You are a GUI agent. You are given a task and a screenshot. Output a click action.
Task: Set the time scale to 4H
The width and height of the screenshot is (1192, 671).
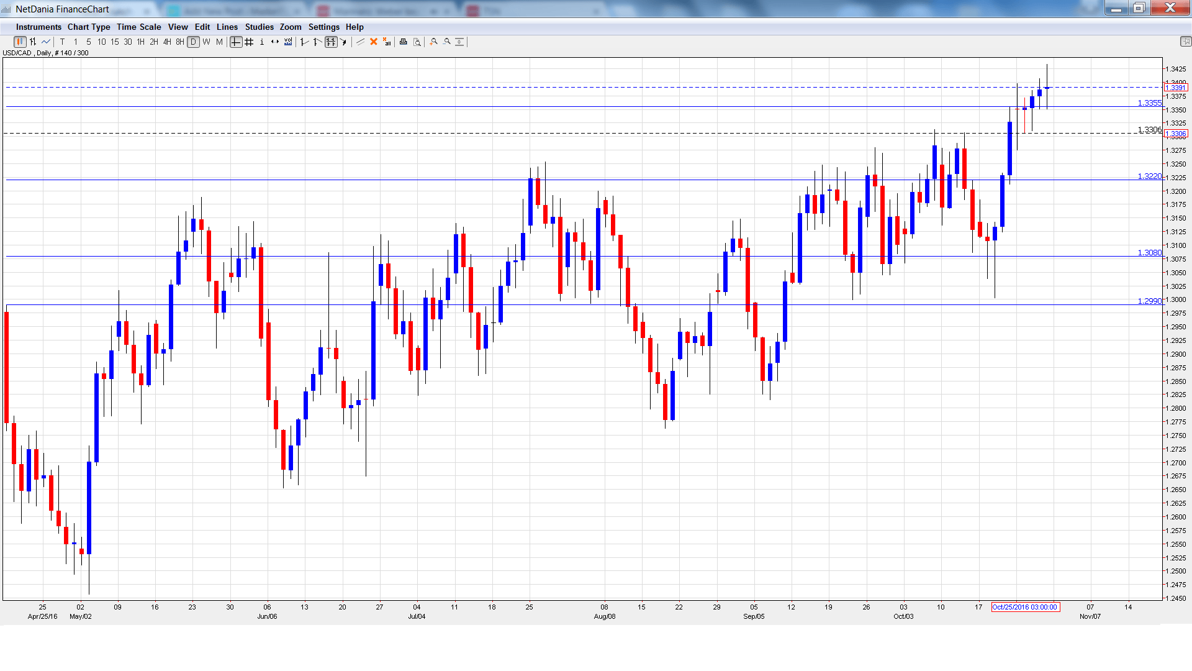point(167,42)
